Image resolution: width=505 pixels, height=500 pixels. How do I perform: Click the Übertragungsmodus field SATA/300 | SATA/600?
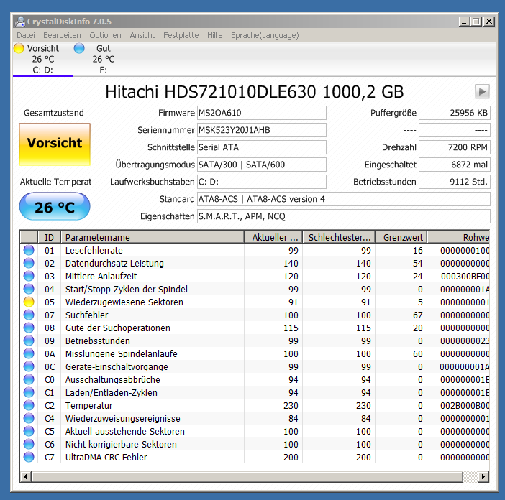pos(262,165)
